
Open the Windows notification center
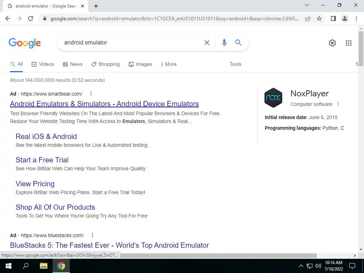point(352,266)
